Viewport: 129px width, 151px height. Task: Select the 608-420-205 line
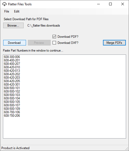[x=12, y=81]
